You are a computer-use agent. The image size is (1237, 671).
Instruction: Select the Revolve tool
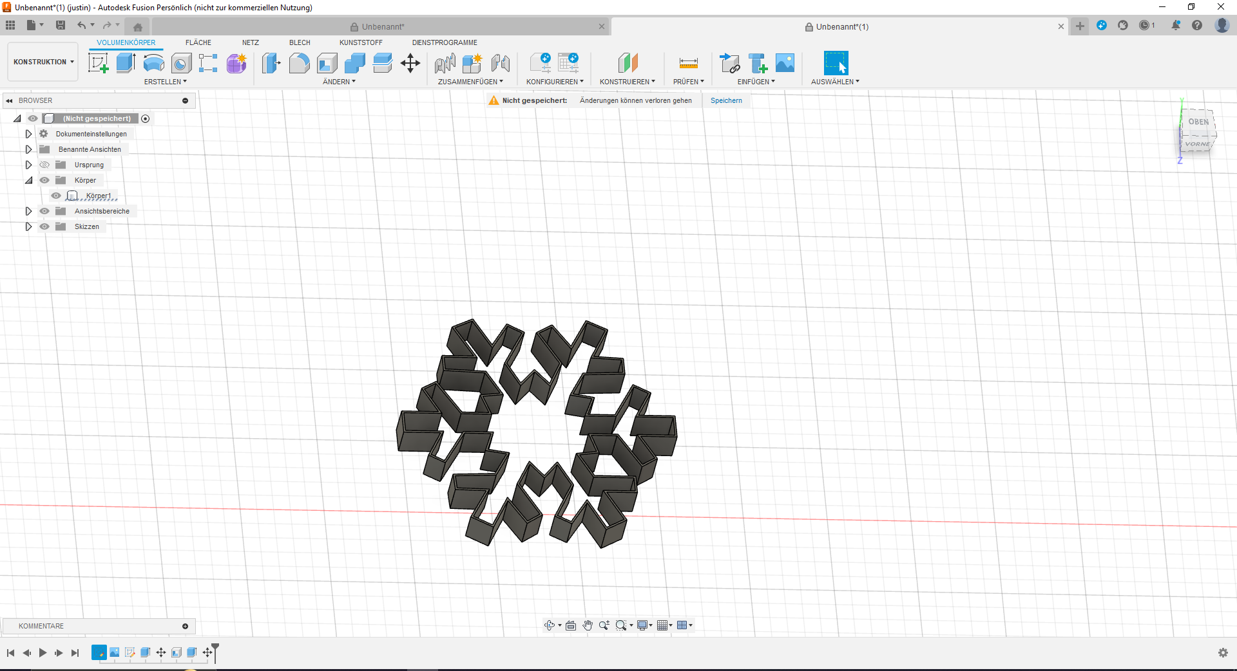(153, 63)
